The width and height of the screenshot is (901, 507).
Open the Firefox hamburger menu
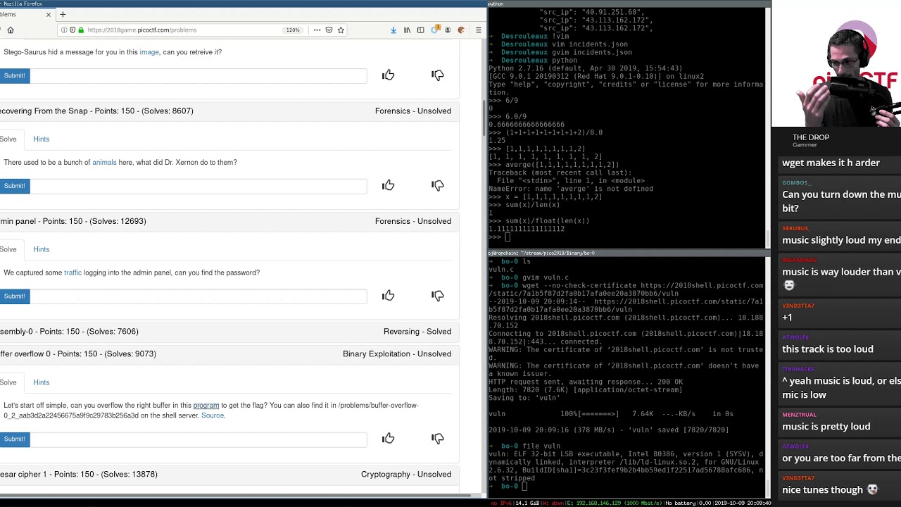click(x=479, y=30)
